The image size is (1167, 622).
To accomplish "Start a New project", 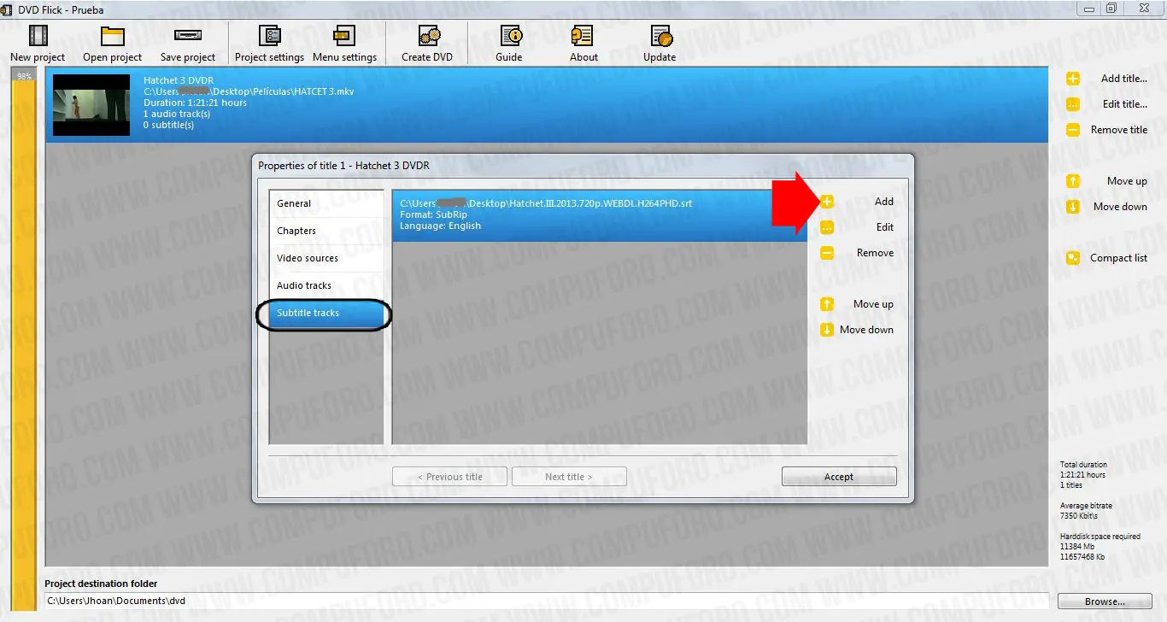I will click(37, 43).
